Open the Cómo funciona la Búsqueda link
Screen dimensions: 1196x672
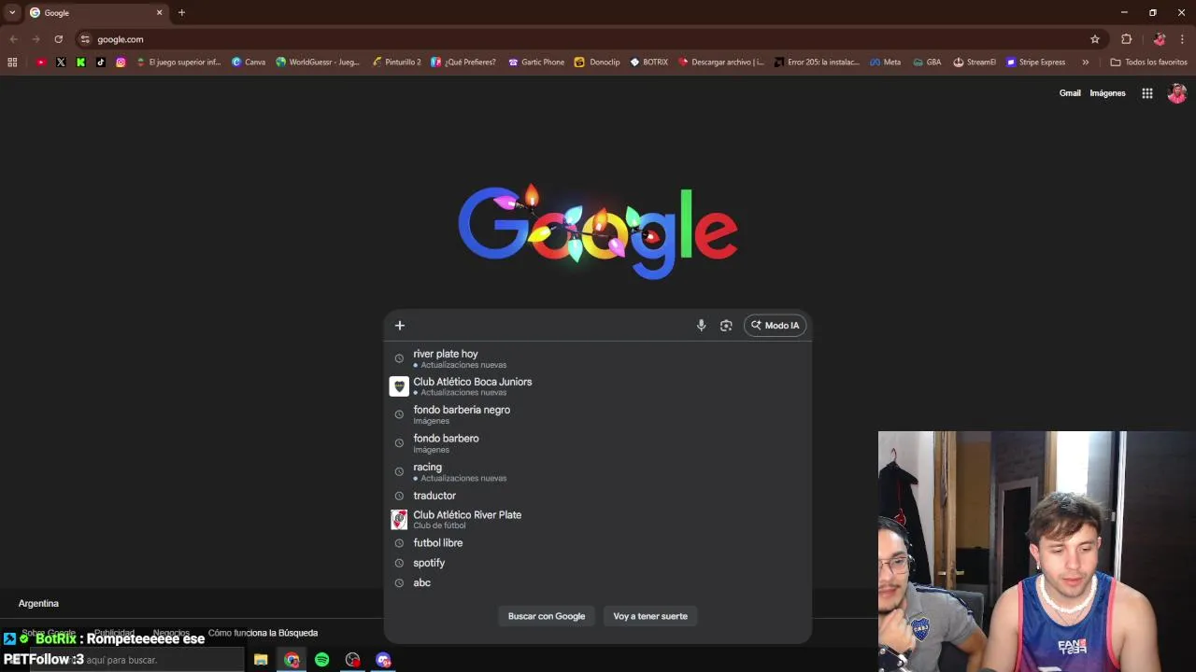[x=263, y=633]
